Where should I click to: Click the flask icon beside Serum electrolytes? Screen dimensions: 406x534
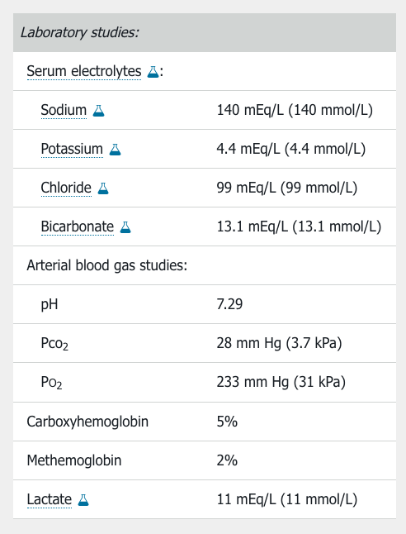point(153,72)
